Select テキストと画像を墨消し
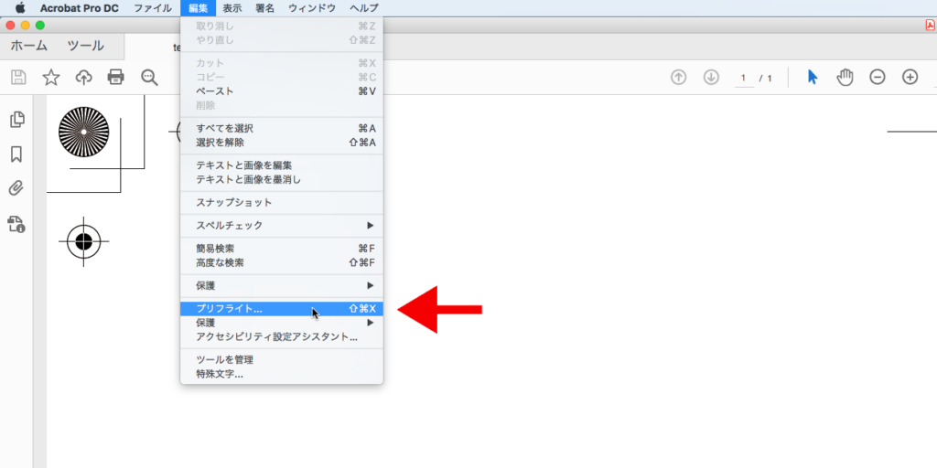This screenshot has width=937, height=468. pos(282,180)
